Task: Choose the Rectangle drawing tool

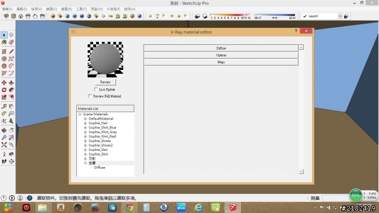Action: point(4,51)
